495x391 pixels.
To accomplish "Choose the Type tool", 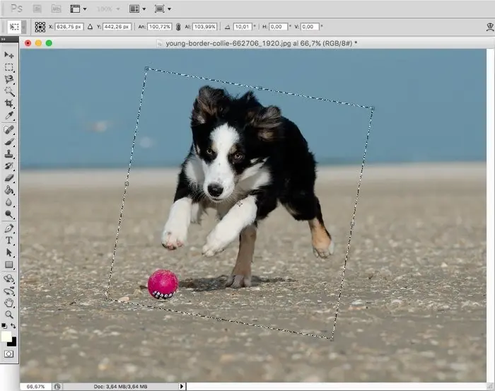I will coord(9,240).
